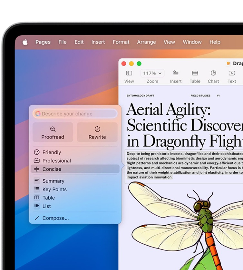Open the Pages menu
Viewport: 243px width, 270px height.
[43, 42]
